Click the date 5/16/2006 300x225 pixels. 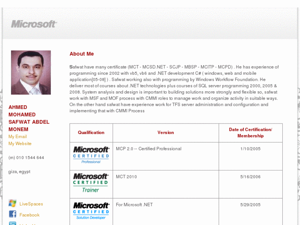coord(250,177)
